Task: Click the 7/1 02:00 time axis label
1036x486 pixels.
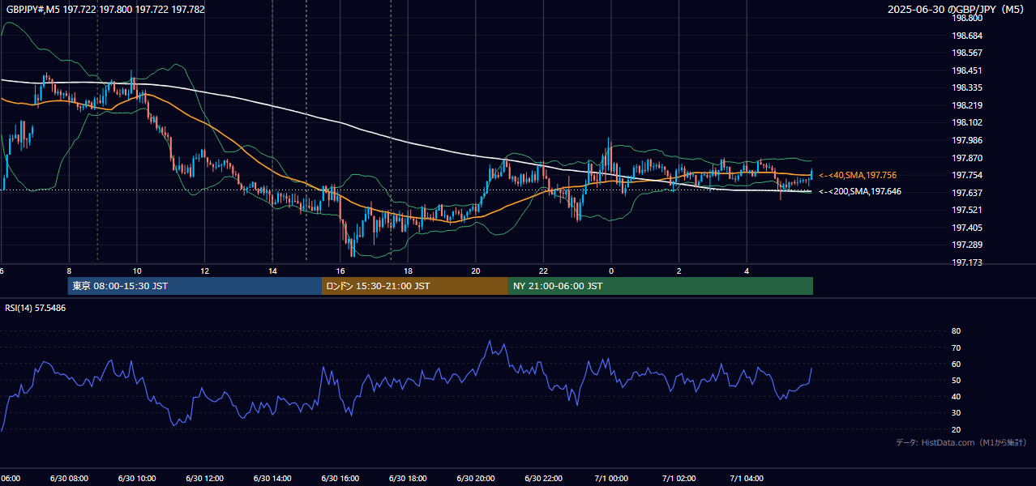Action: point(679,478)
